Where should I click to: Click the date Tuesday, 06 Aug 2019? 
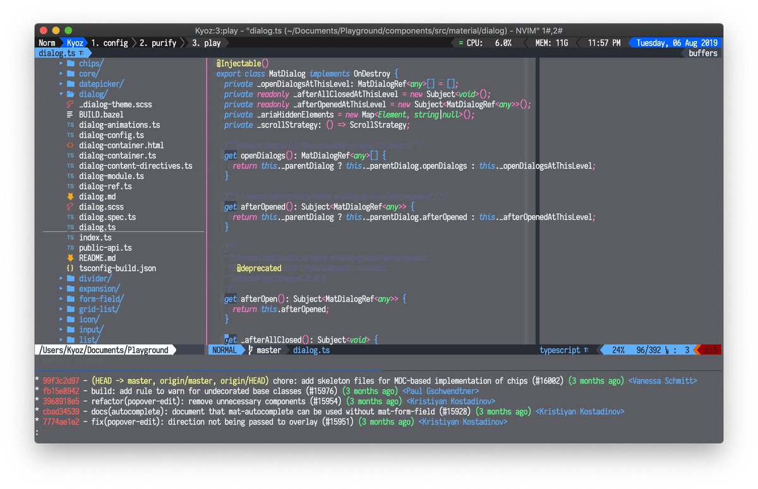(x=677, y=43)
